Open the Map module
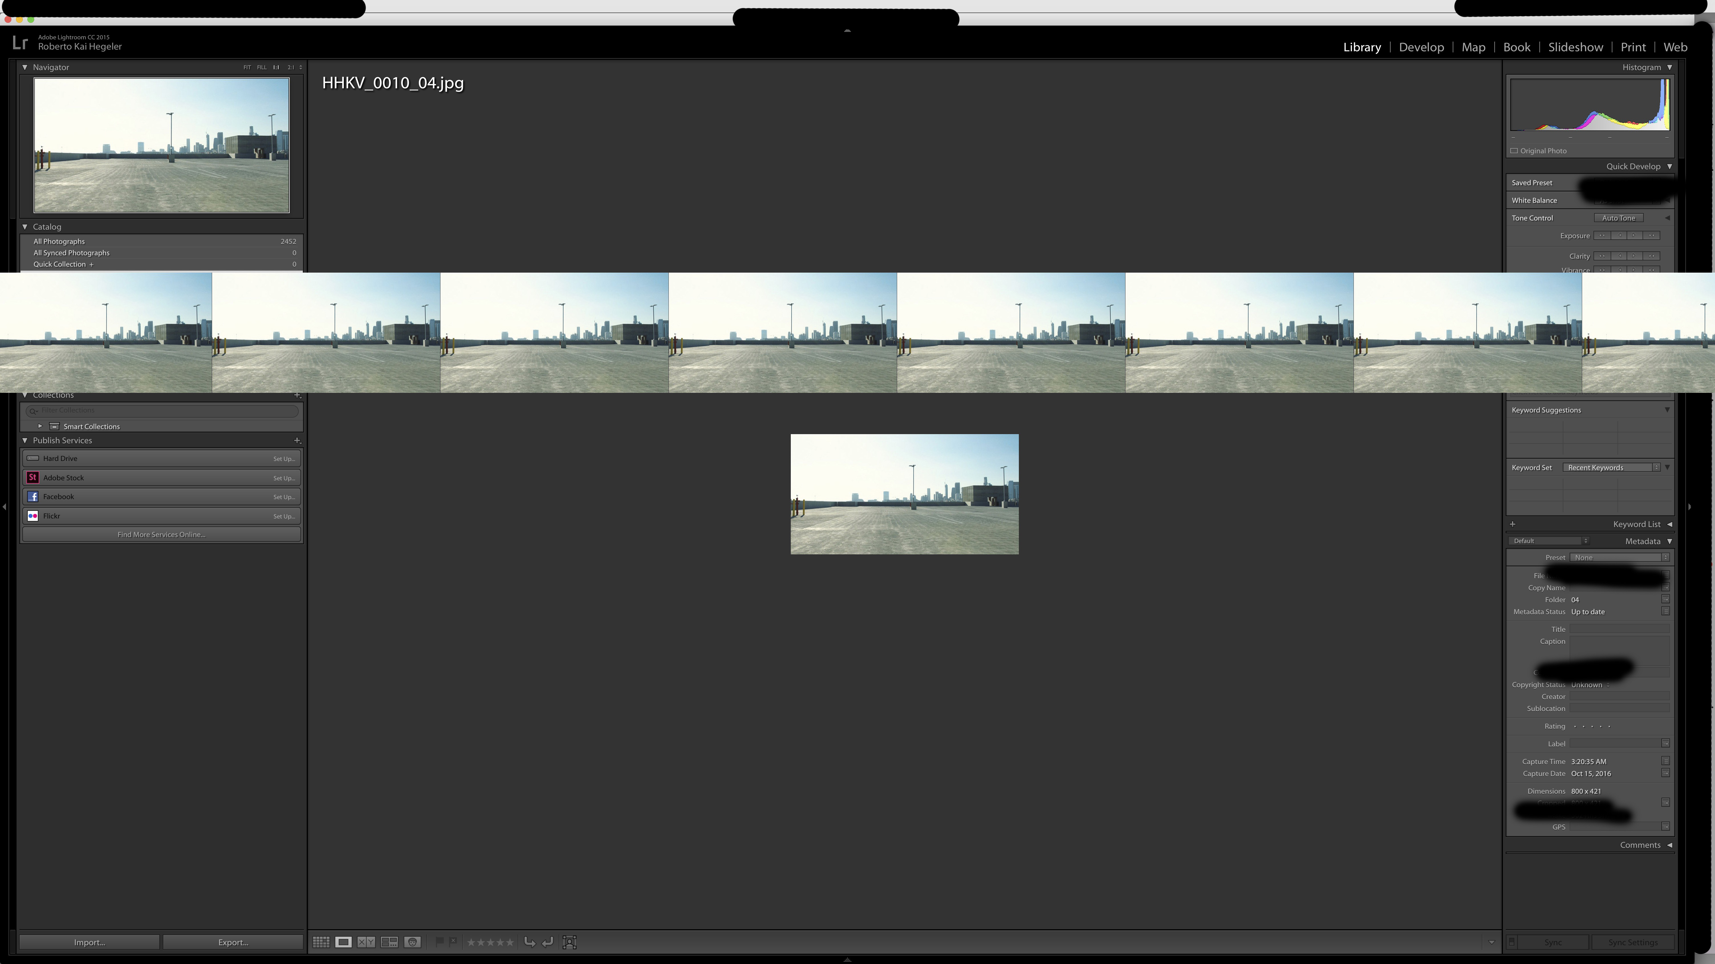Viewport: 1715px width, 964px height. [1473, 47]
